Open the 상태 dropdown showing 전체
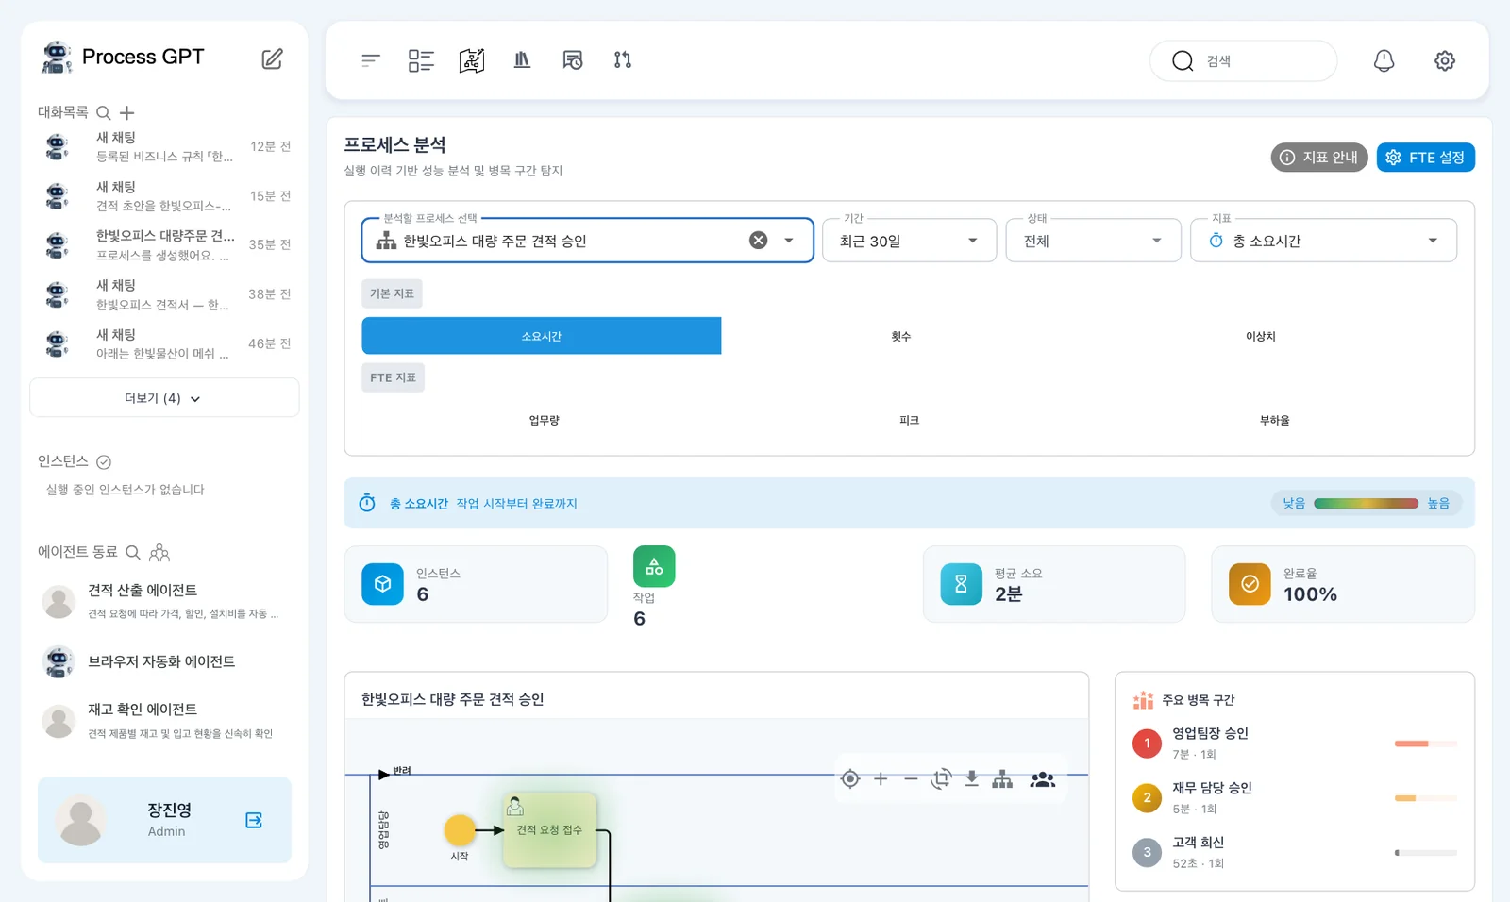The height and width of the screenshot is (902, 1510). coord(1093,241)
